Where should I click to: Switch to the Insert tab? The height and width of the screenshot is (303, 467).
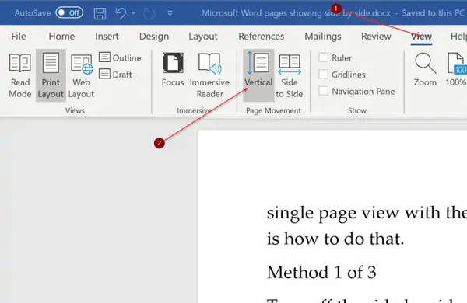click(107, 37)
